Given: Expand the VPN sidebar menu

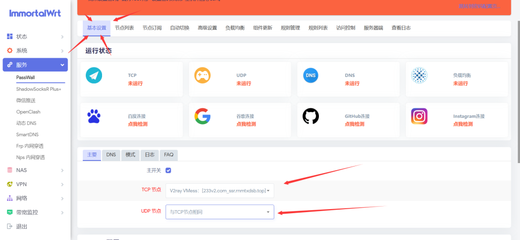Looking at the screenshot, I should tap(35, 184).
